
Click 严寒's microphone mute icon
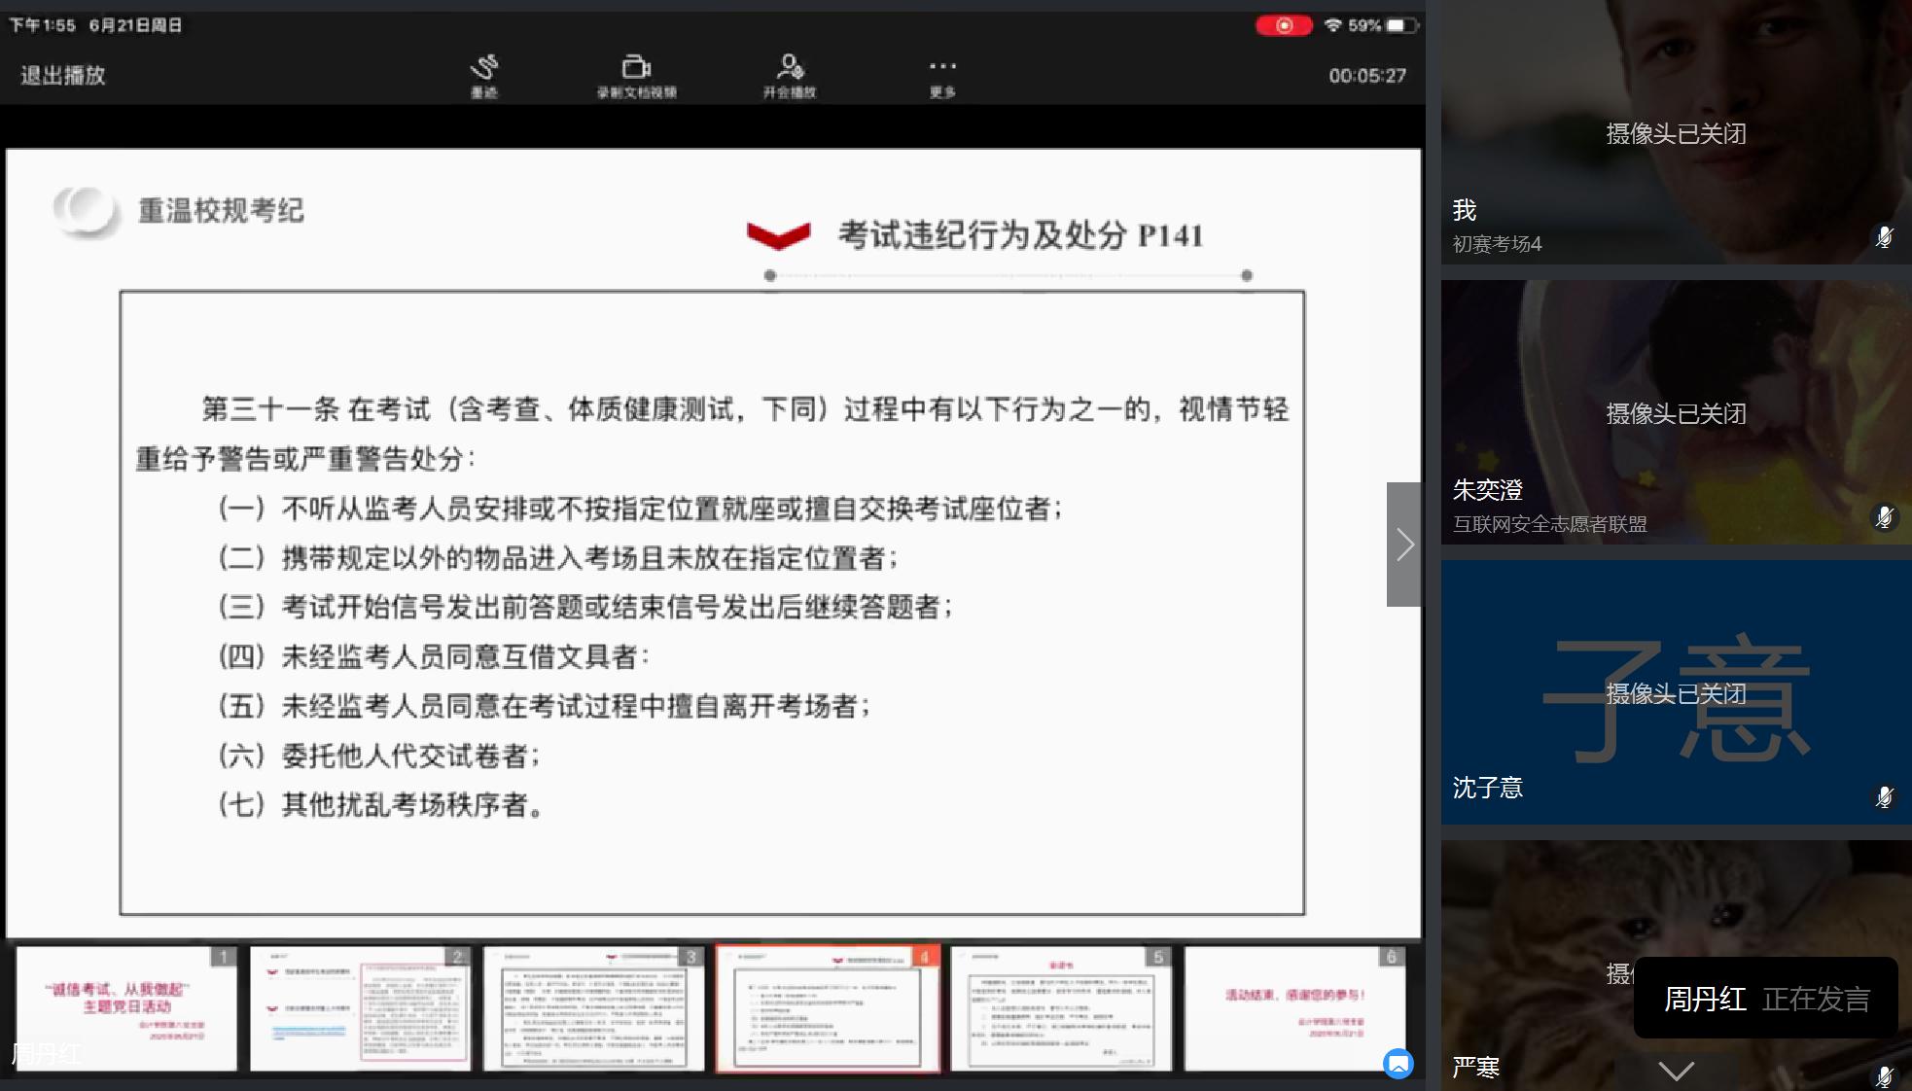tap(1884, 1075)
